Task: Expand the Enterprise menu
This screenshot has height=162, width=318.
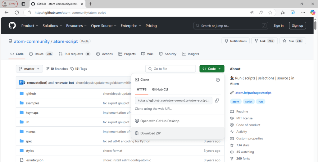Action: 131,26
